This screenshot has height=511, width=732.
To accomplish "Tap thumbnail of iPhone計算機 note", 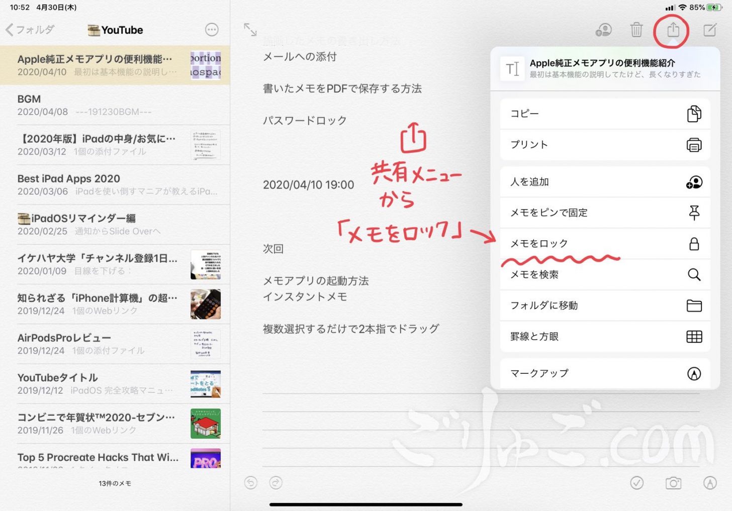I will [x=205, y=304].
